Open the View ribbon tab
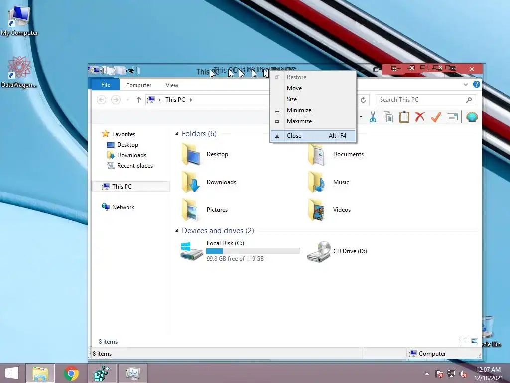Image resolution: width=510 pixels, height=383 pixels. pyautogui.click(x=172, y=85)
